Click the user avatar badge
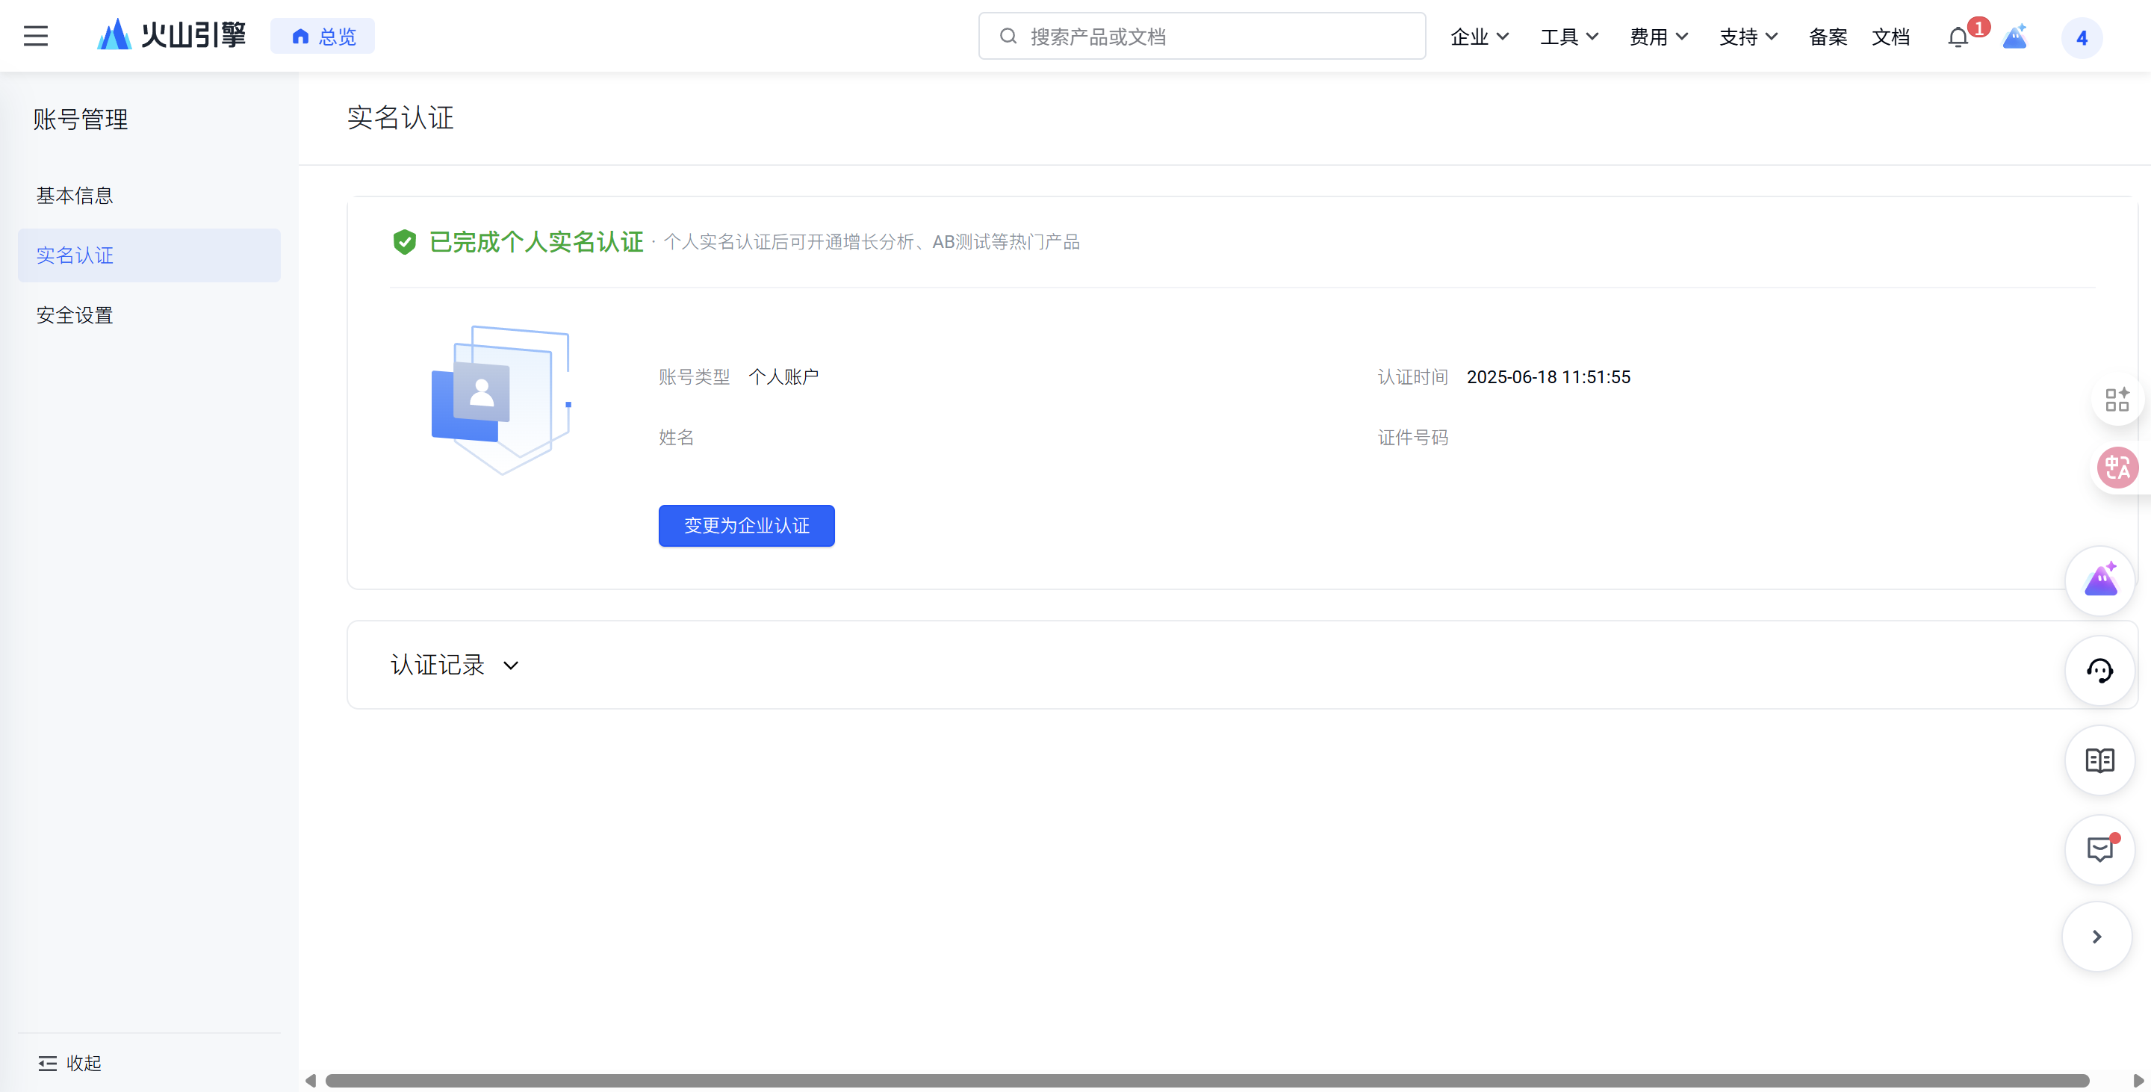The height and width of the screenshot is (1092, 2151). (2081, 37)
